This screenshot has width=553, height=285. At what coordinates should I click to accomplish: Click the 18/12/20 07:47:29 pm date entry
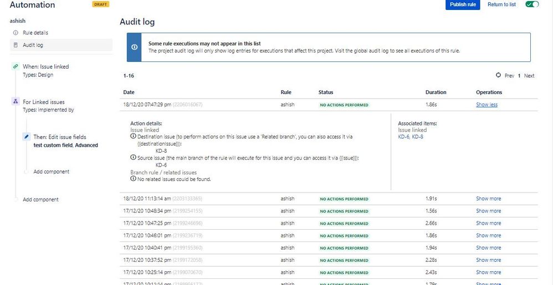coord(147,105)
